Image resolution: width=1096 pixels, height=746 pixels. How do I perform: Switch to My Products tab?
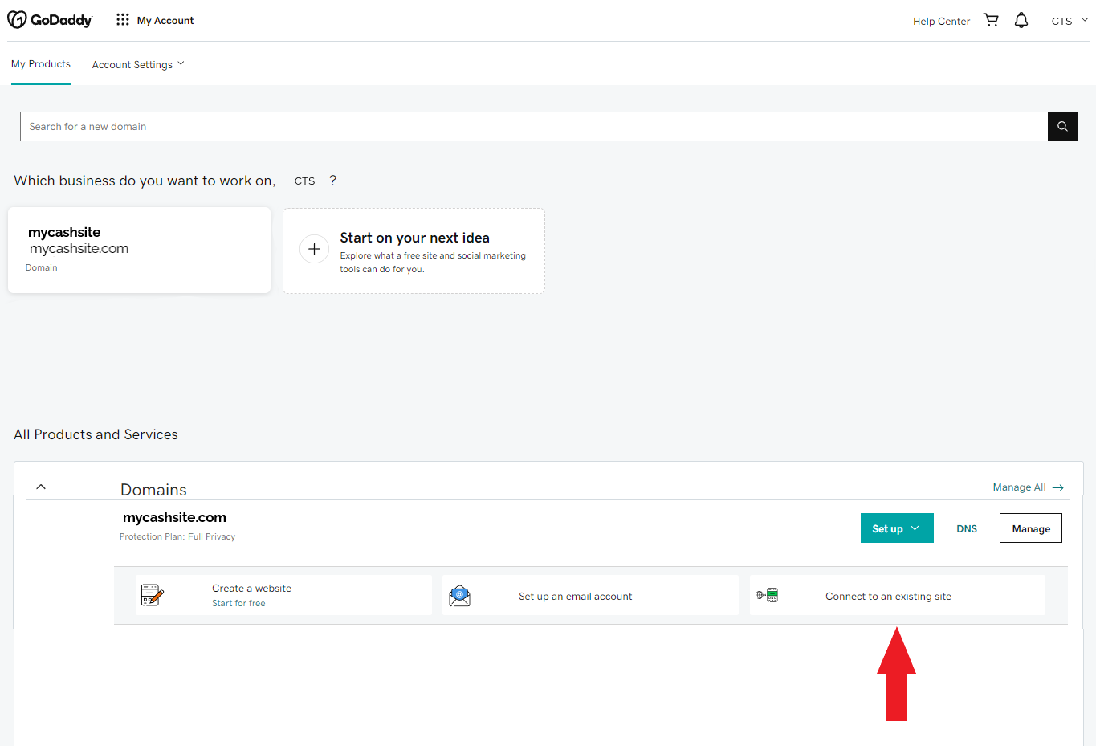click(41, 64)
